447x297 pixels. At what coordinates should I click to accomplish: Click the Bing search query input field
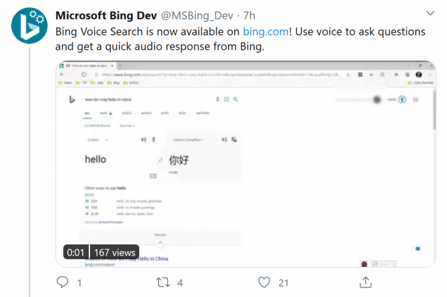click(140, 100)
